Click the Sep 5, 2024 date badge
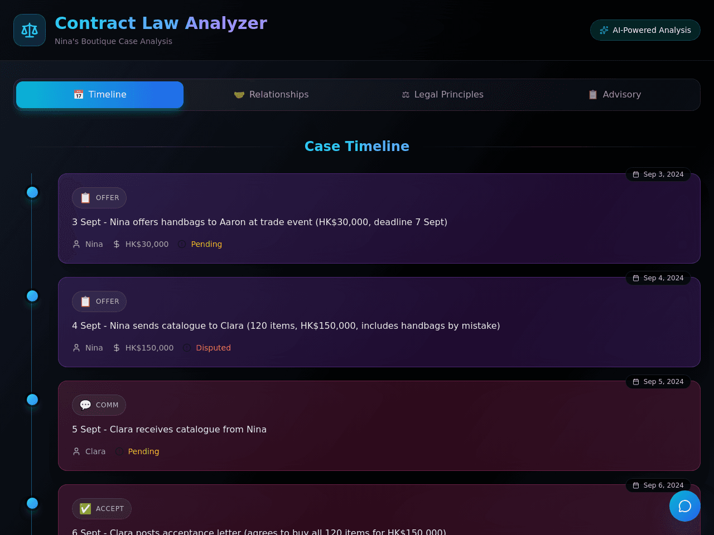 658,382
